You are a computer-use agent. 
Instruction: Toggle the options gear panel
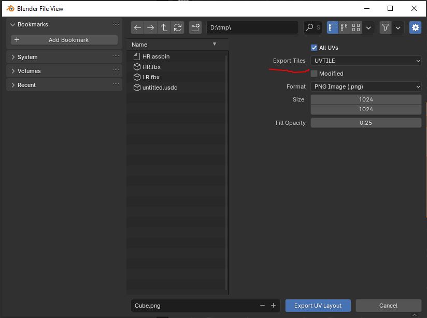coord(415,27)
